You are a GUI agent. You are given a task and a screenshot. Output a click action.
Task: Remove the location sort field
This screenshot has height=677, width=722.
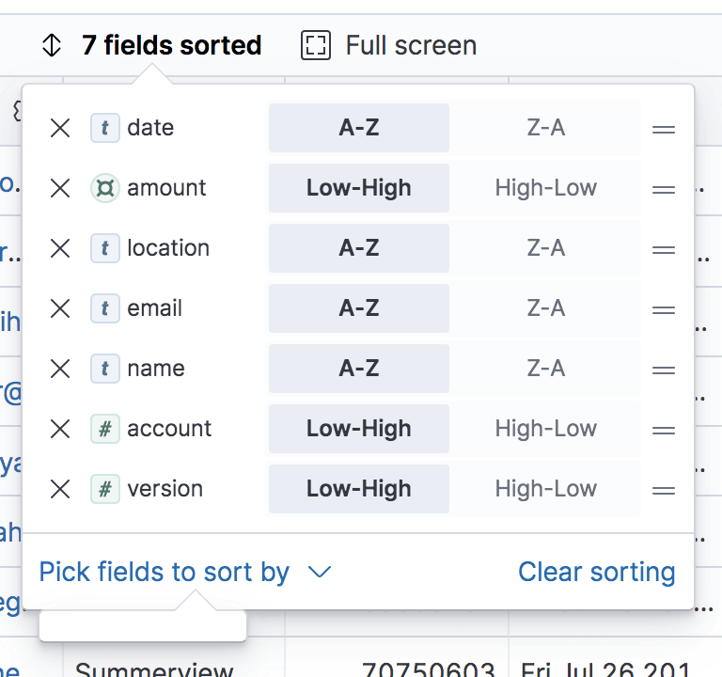60,248
